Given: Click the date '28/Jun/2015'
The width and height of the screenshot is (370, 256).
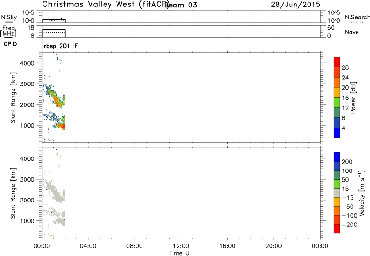Looking at the screenshot, I should (x=296, y=5).
